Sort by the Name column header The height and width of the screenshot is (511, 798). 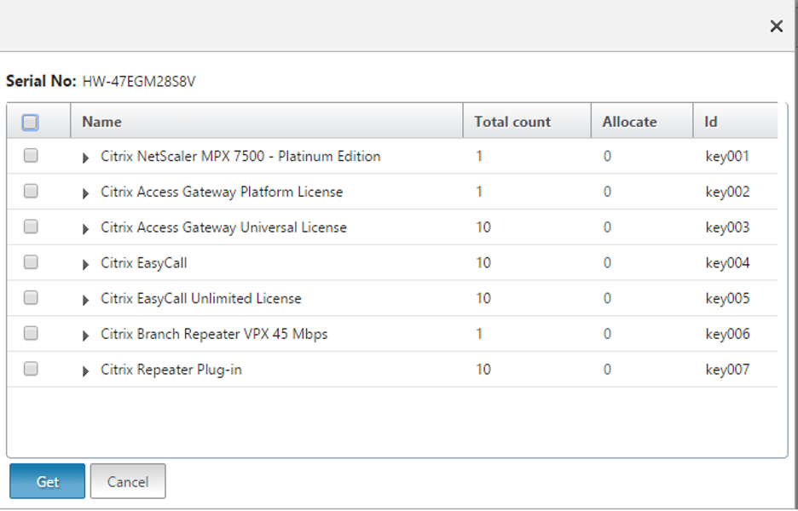pyautogui.click(x=102, y=122)
